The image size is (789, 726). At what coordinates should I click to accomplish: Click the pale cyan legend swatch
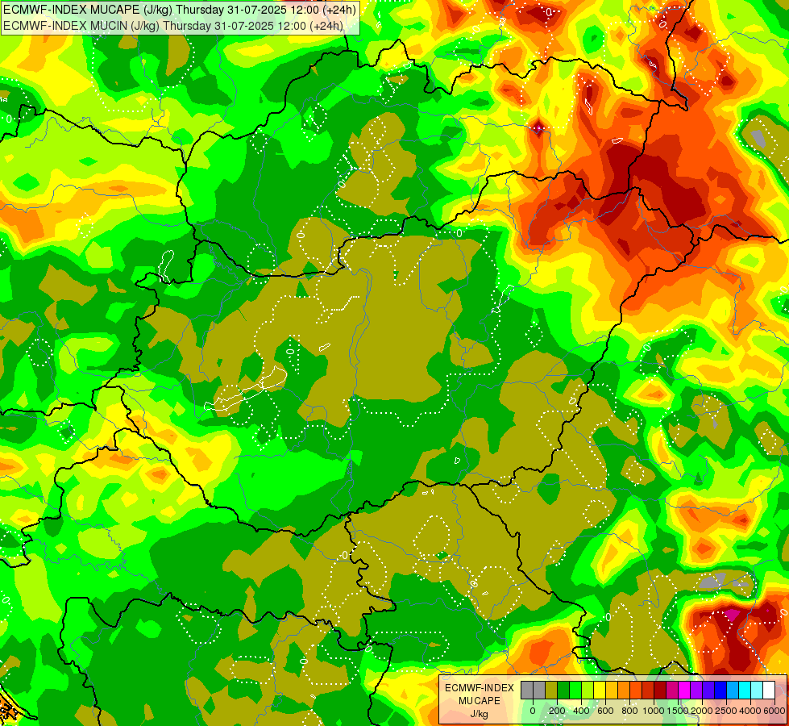click(x=758, y=690)
